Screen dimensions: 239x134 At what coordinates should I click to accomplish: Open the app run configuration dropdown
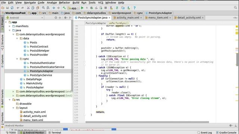pyautogui.click(x=74, y=8)
